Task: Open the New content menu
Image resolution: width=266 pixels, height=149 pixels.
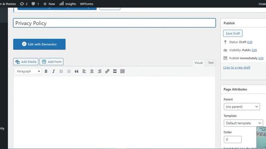Action: point(49,4)
